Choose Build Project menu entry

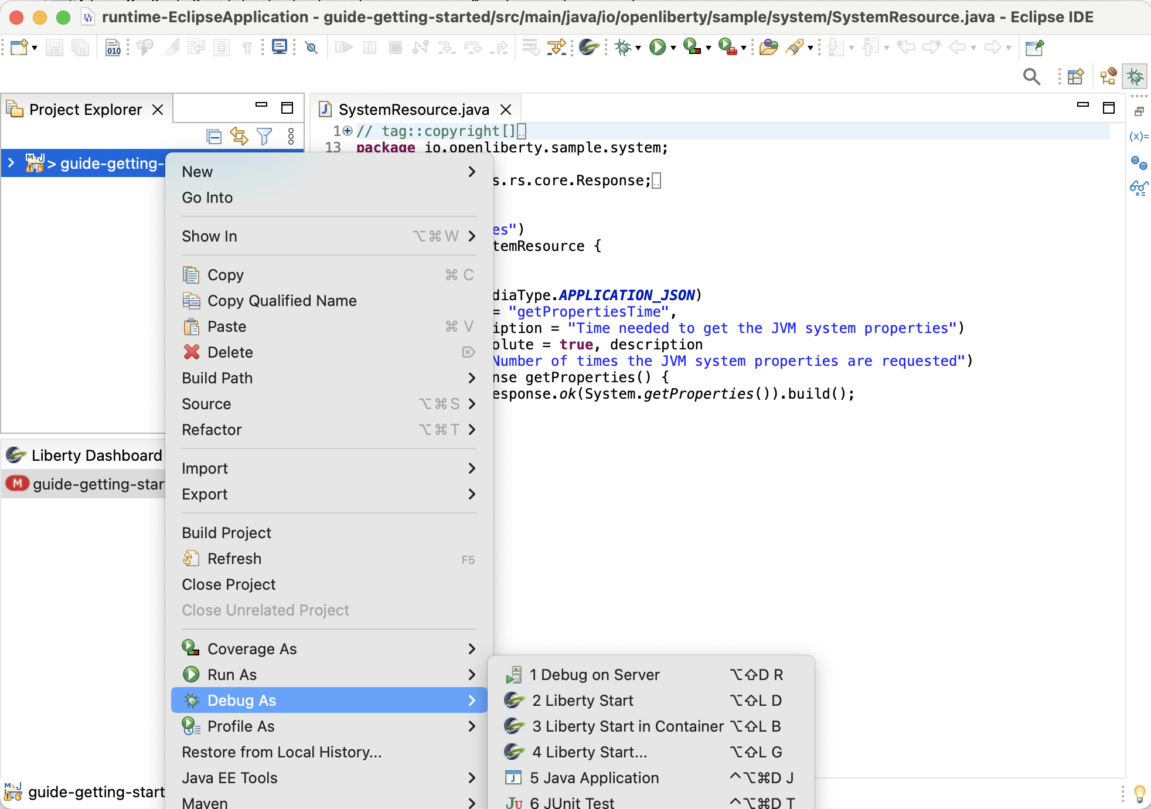coord(329,533)
